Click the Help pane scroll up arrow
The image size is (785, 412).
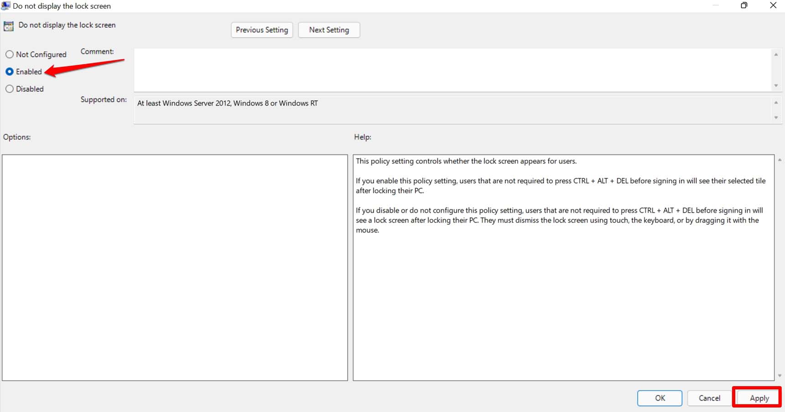click(x=780, y=160)
